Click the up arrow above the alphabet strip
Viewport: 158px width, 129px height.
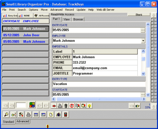[154, 15]
